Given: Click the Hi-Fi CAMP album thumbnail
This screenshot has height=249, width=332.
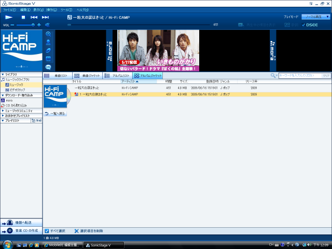Looking at the screenshot, I should (56, 96).
